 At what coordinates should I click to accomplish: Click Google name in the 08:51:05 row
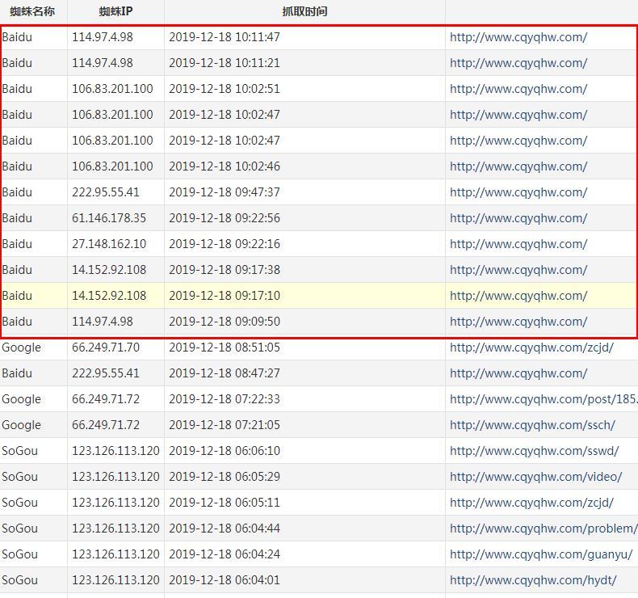coord(21,348)
